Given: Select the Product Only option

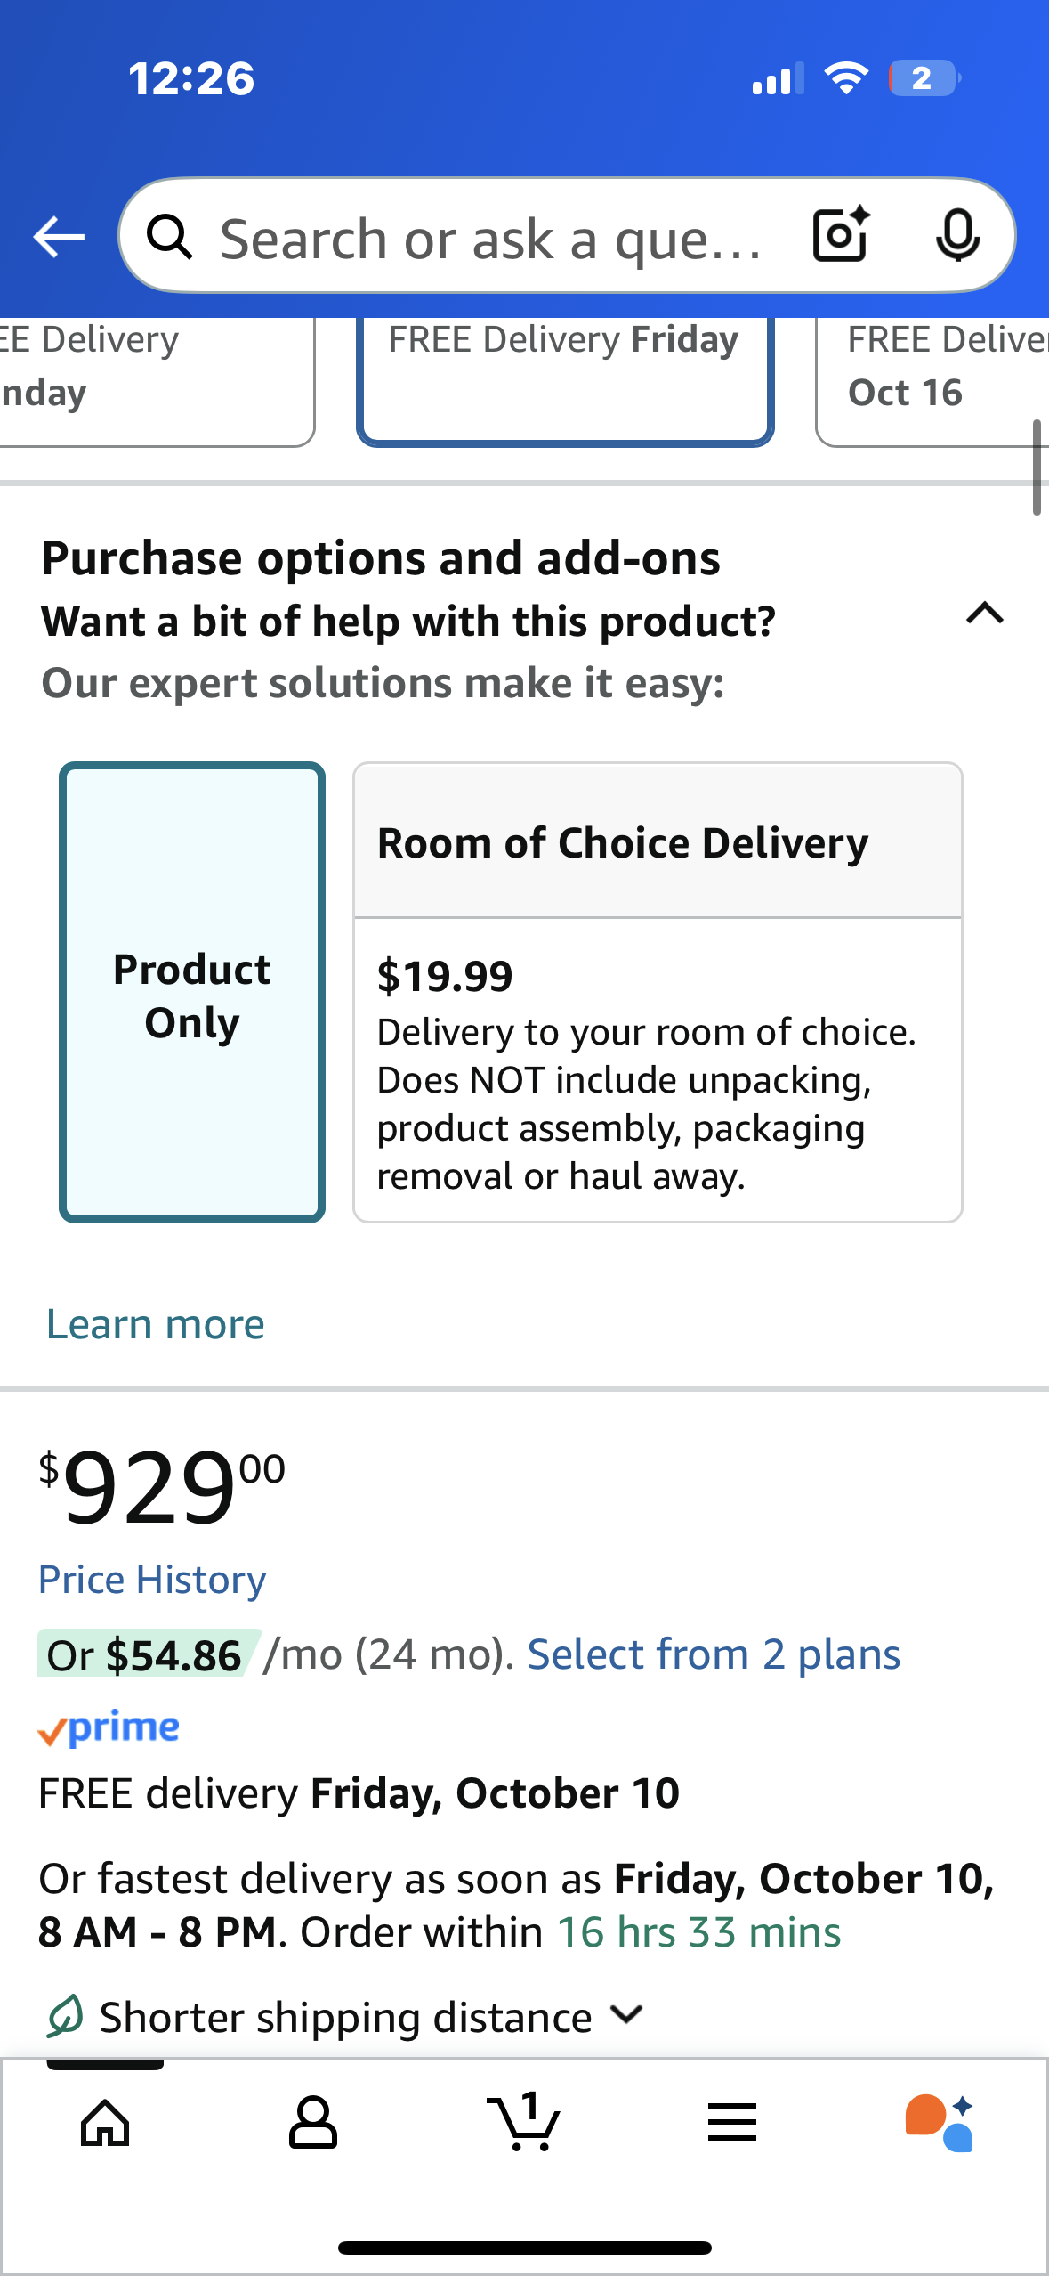Looking at the screenshot, I should 192,993.
